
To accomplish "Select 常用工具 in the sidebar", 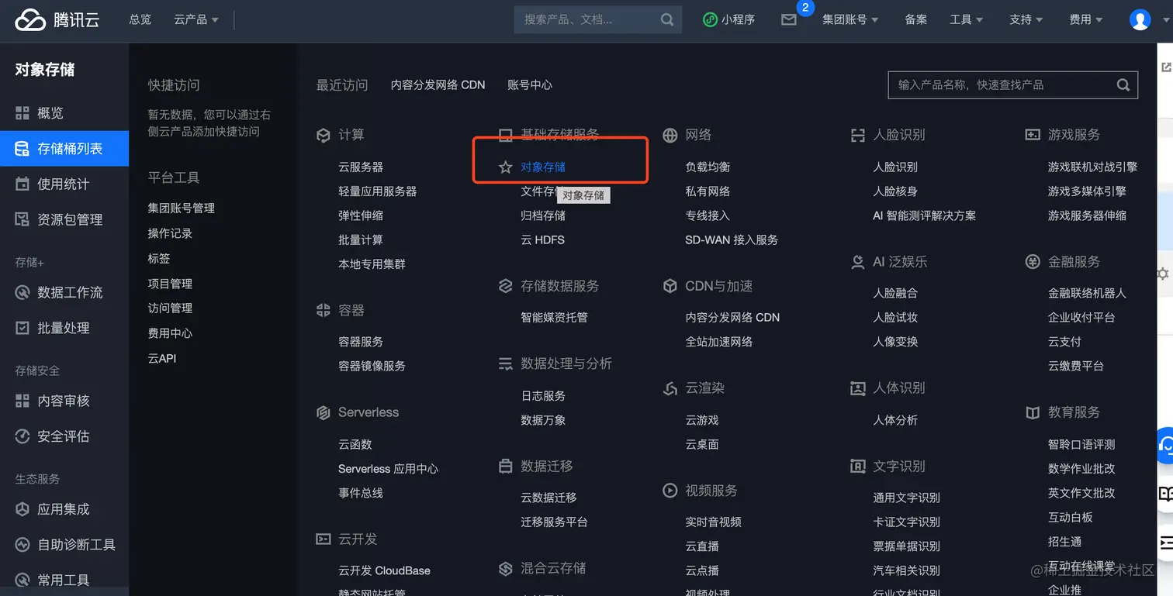I will pyautogui.click(x=64, y=580).
